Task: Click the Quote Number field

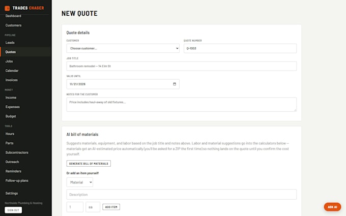Action: (x=240, y=48)
